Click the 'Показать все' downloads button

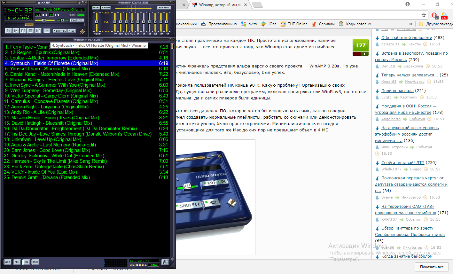tap(432, 267)
